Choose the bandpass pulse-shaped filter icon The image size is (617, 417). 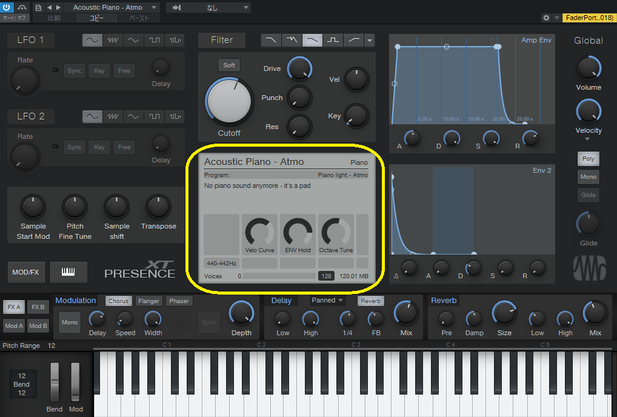click(333, 40)
